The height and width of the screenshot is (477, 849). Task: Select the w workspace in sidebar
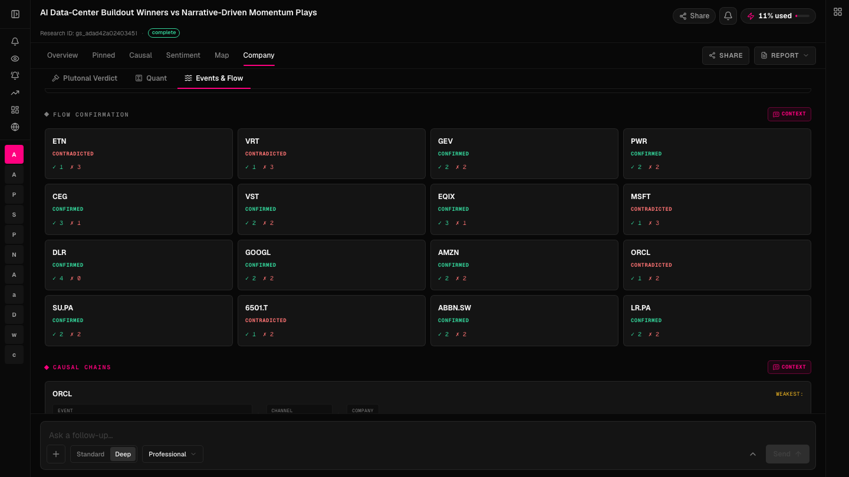[x=14, y=334]
